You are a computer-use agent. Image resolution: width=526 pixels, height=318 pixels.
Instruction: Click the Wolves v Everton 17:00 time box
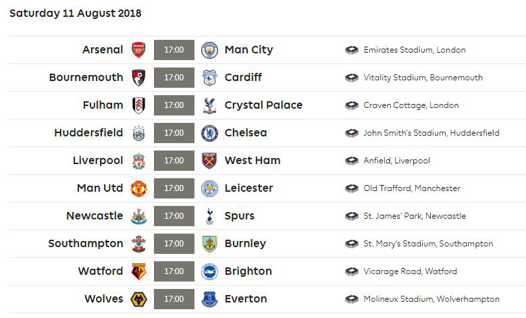pyautogui.click(x=174, y=299)
